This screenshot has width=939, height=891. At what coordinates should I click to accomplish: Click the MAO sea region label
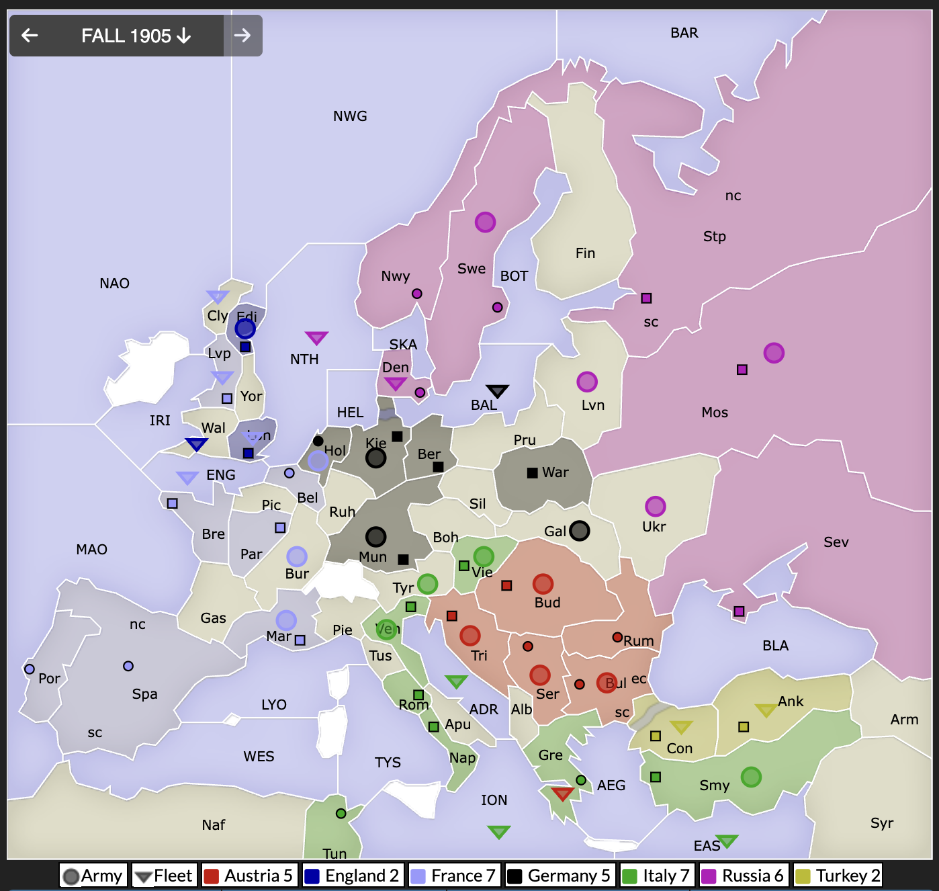91,550
